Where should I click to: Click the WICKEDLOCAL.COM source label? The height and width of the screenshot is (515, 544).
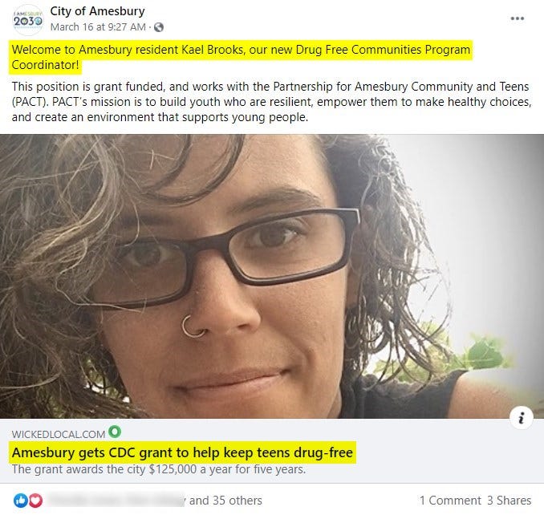click(x=59, y=434)
